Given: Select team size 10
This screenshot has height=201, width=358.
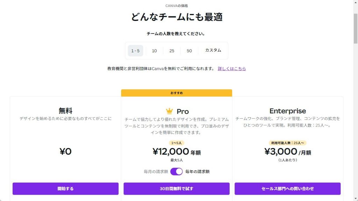Looking at the screenshot, I should pos(154,51).
